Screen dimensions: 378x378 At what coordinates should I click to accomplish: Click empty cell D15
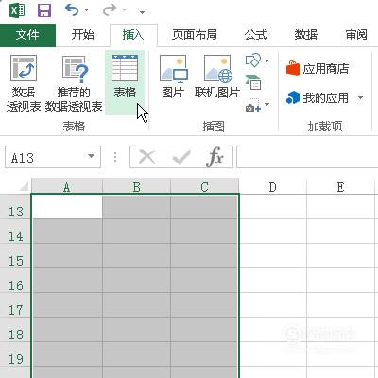tap(273, 255)
